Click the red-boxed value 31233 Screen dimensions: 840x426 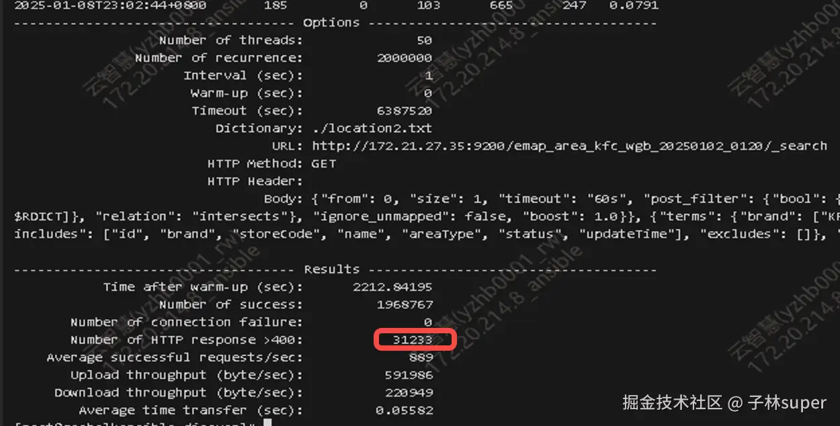[413, 340]
